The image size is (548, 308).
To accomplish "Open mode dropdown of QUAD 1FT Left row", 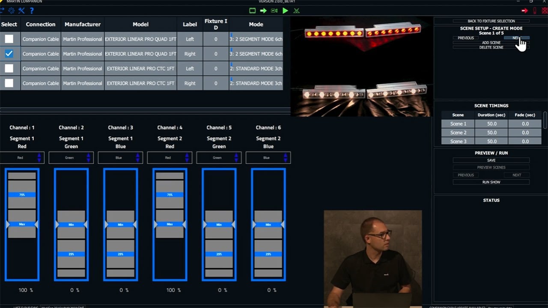I will coord(256,39).
